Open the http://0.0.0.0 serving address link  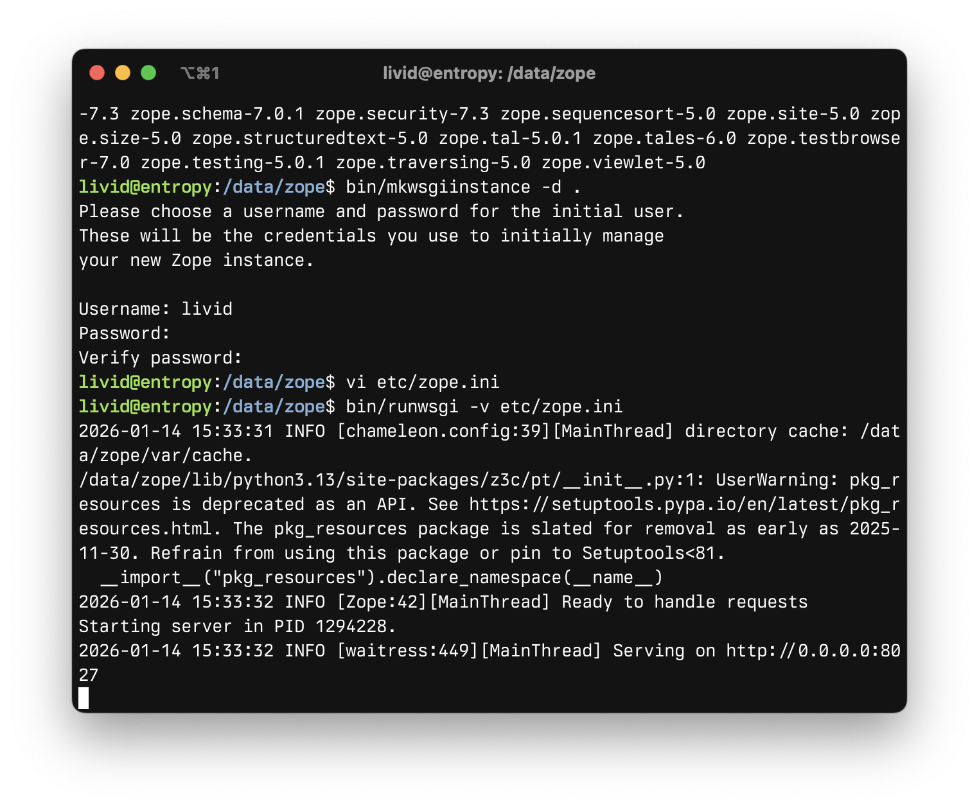pos(813,651)
